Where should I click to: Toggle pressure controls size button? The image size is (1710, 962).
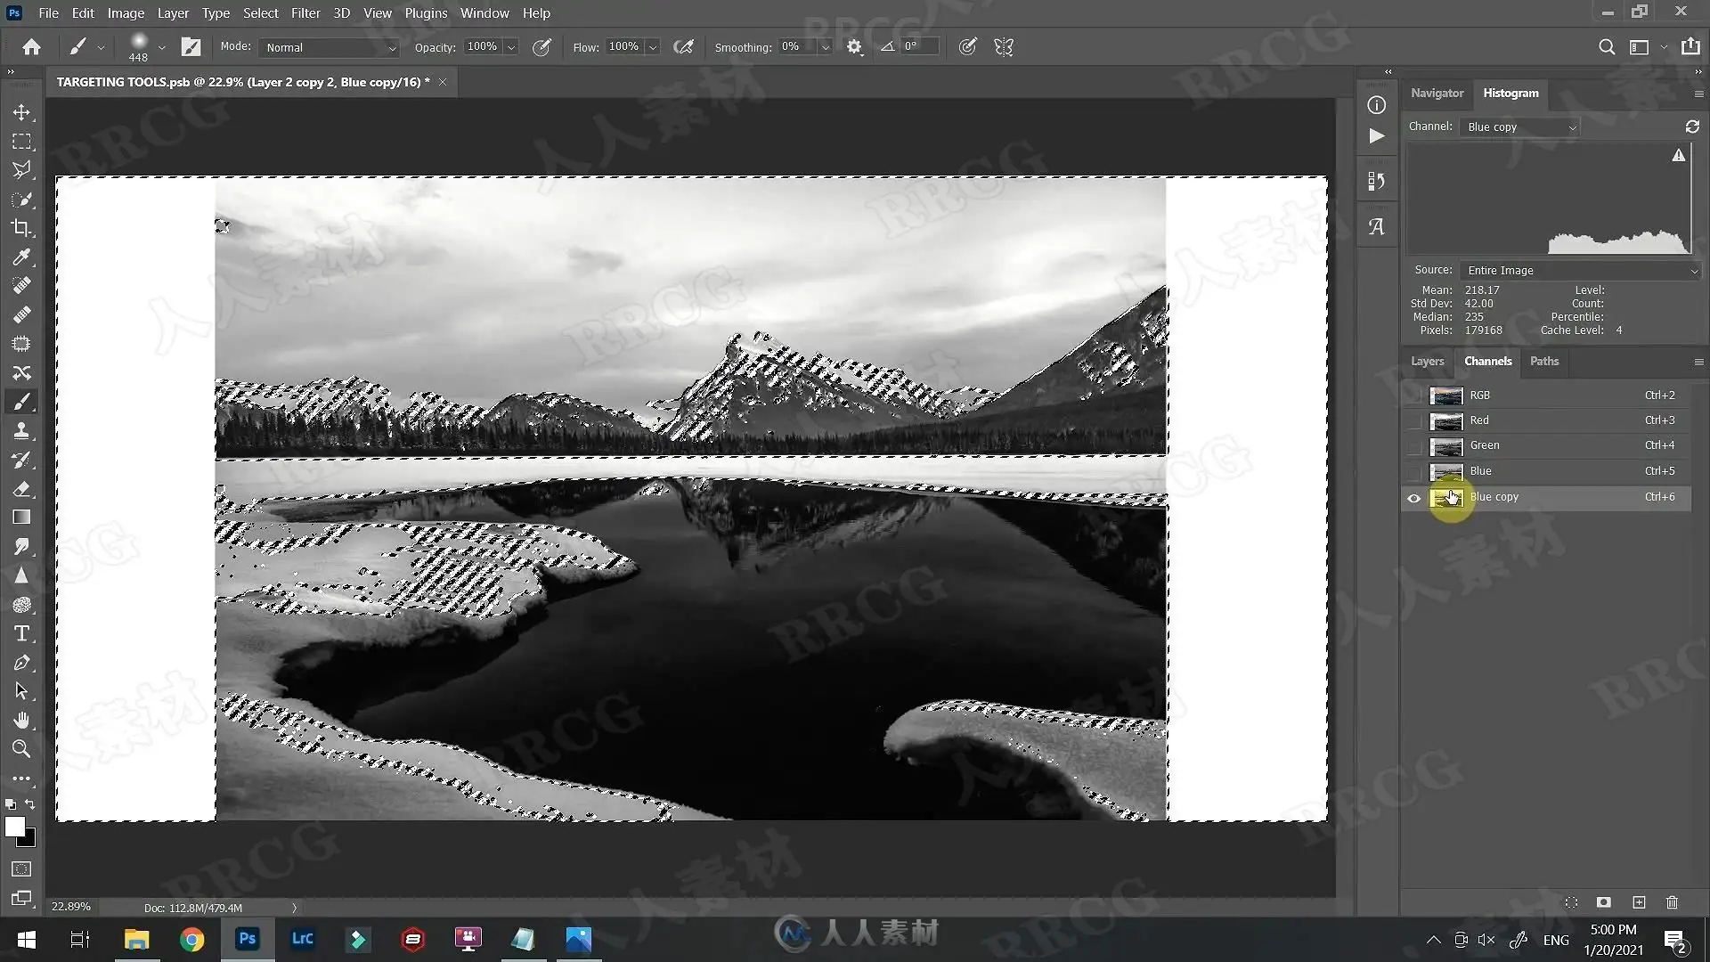[x=967, y=47]
